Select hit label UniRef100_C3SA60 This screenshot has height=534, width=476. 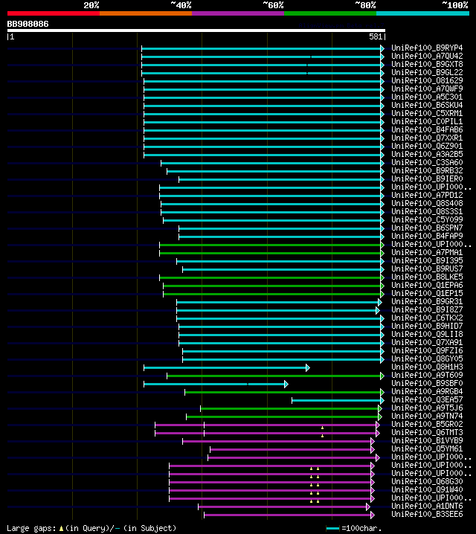click(x=427, y=162)
